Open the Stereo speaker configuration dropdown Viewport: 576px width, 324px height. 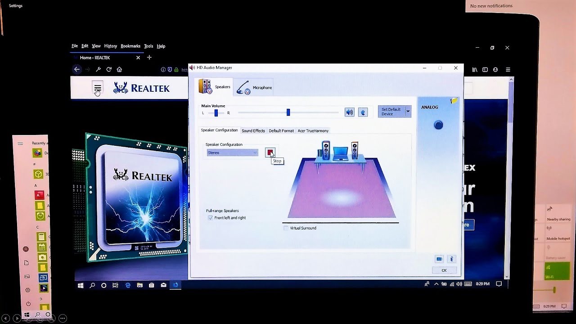pos(233,153)
